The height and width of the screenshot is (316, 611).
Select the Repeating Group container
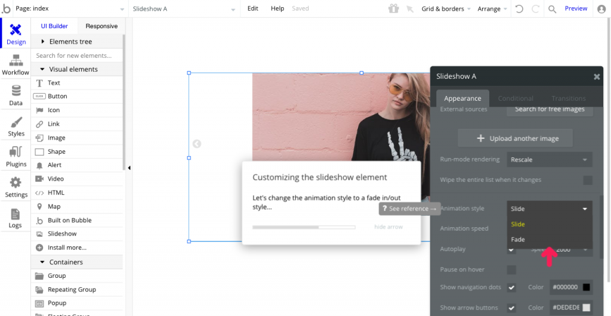tap(77, 290)
